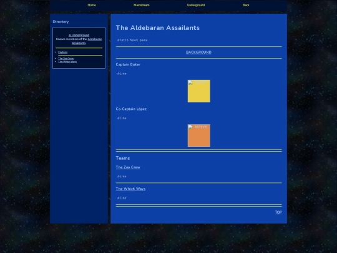337x253 pixels.
Task: Select the 'Directory' sidebar heading
Action: coord(61,22)
